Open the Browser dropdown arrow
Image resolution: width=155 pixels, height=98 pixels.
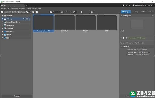[x=60, y=12]
